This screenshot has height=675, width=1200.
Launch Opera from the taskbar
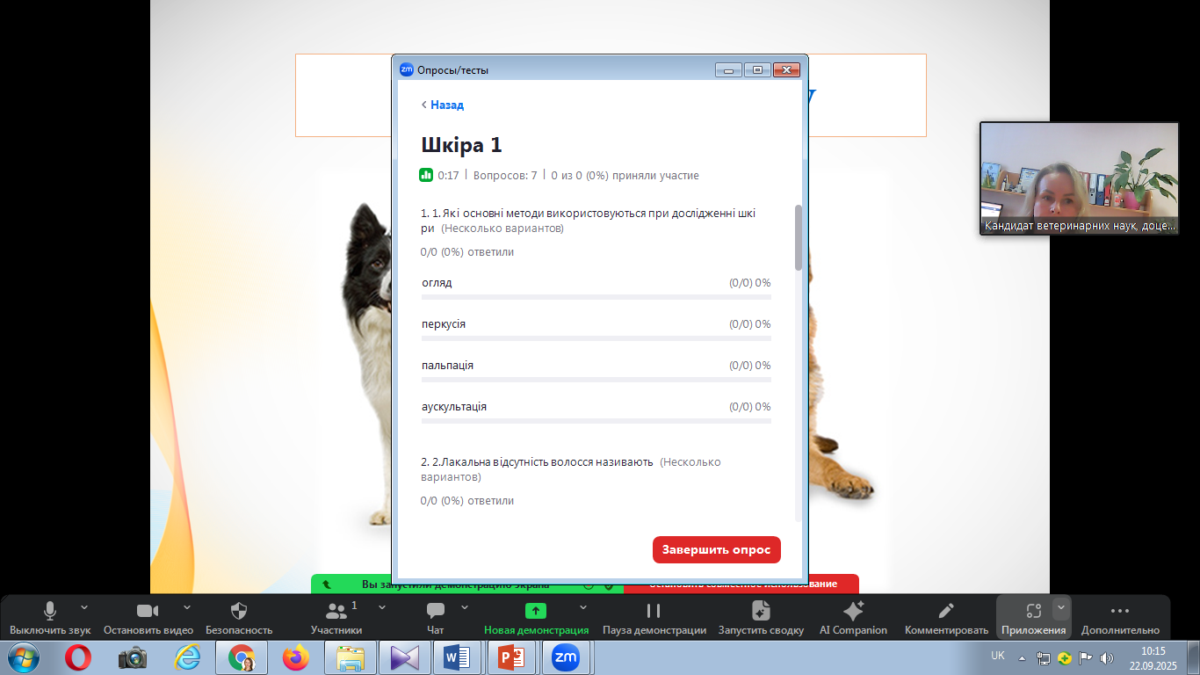coord(78,657)
